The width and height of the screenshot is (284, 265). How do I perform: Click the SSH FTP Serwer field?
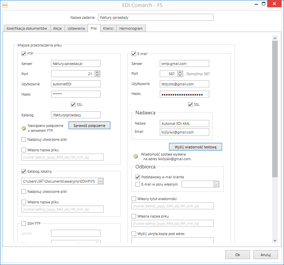pyautogui.click(x=76, y=233)
